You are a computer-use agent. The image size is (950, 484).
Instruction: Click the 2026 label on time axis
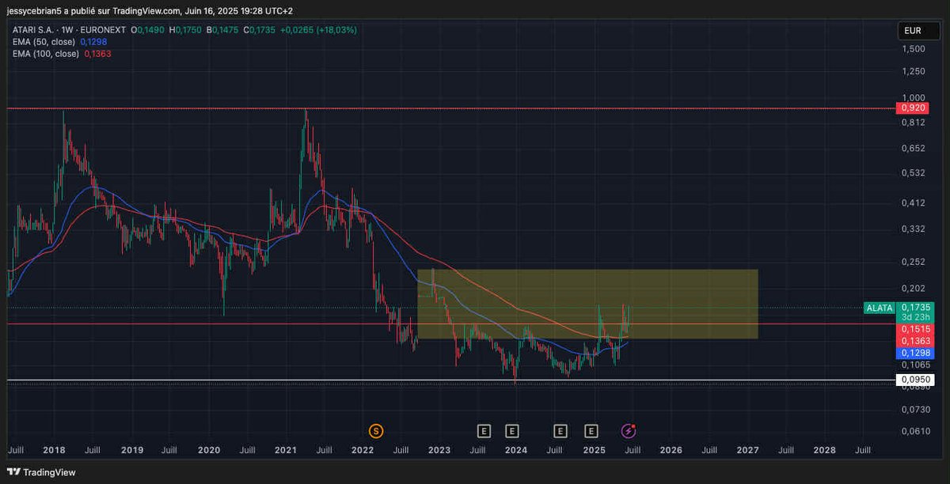point(671,450)
